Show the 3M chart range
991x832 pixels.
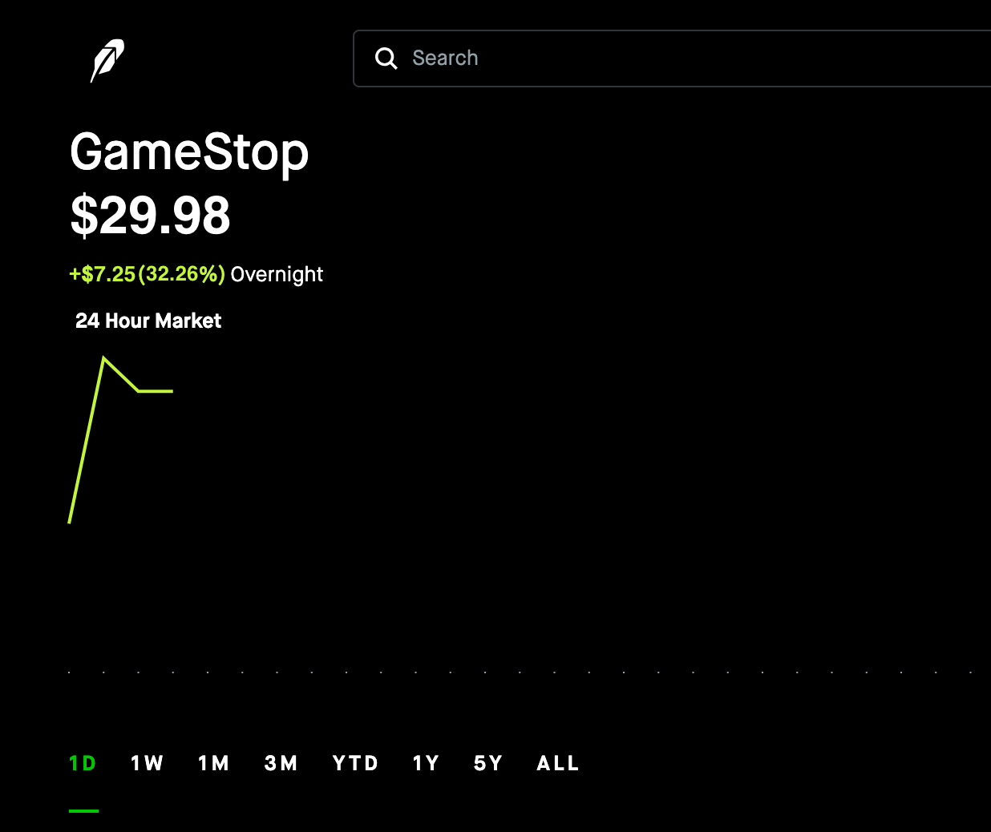281,763
